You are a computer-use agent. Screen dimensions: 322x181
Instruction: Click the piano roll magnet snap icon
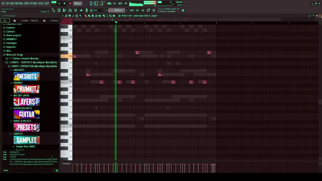click(x=70, y=16)
